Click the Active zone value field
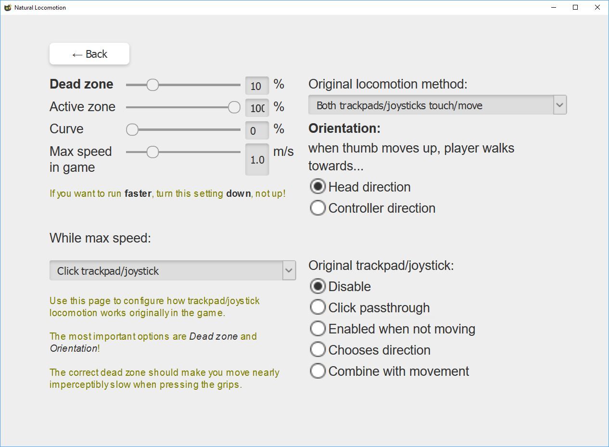The image size is (609, 447). 257,108
